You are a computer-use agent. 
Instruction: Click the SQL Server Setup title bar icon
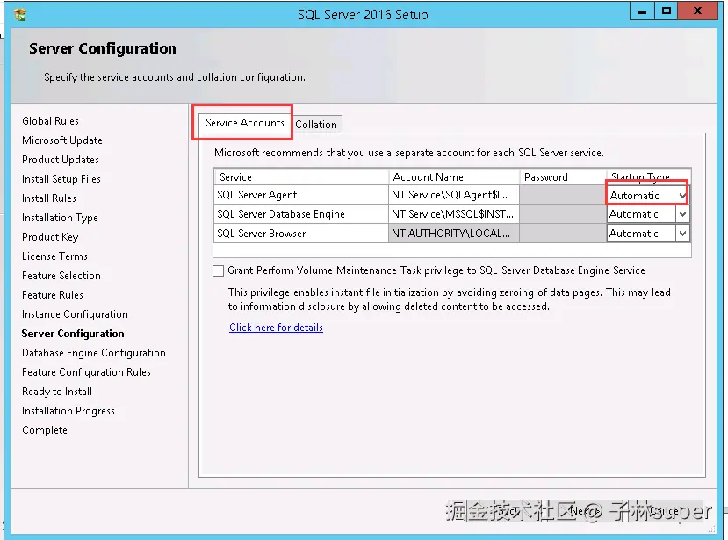point(20,14)
